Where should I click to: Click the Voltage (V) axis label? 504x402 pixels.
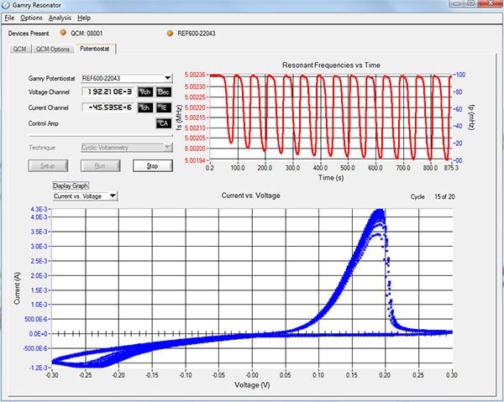(x=252, y=385)
